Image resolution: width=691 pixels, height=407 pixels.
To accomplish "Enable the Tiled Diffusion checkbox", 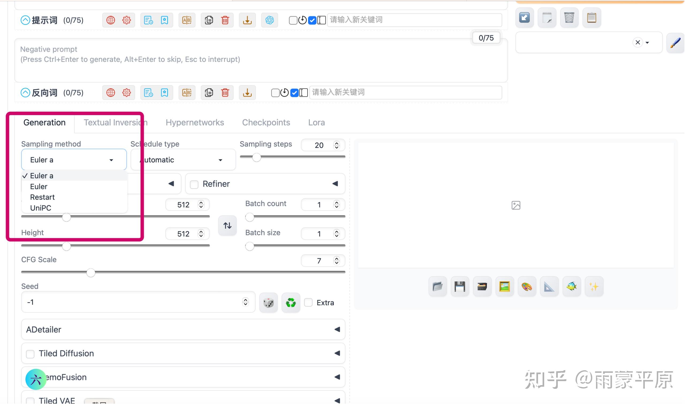I will [x=30, y=354].
